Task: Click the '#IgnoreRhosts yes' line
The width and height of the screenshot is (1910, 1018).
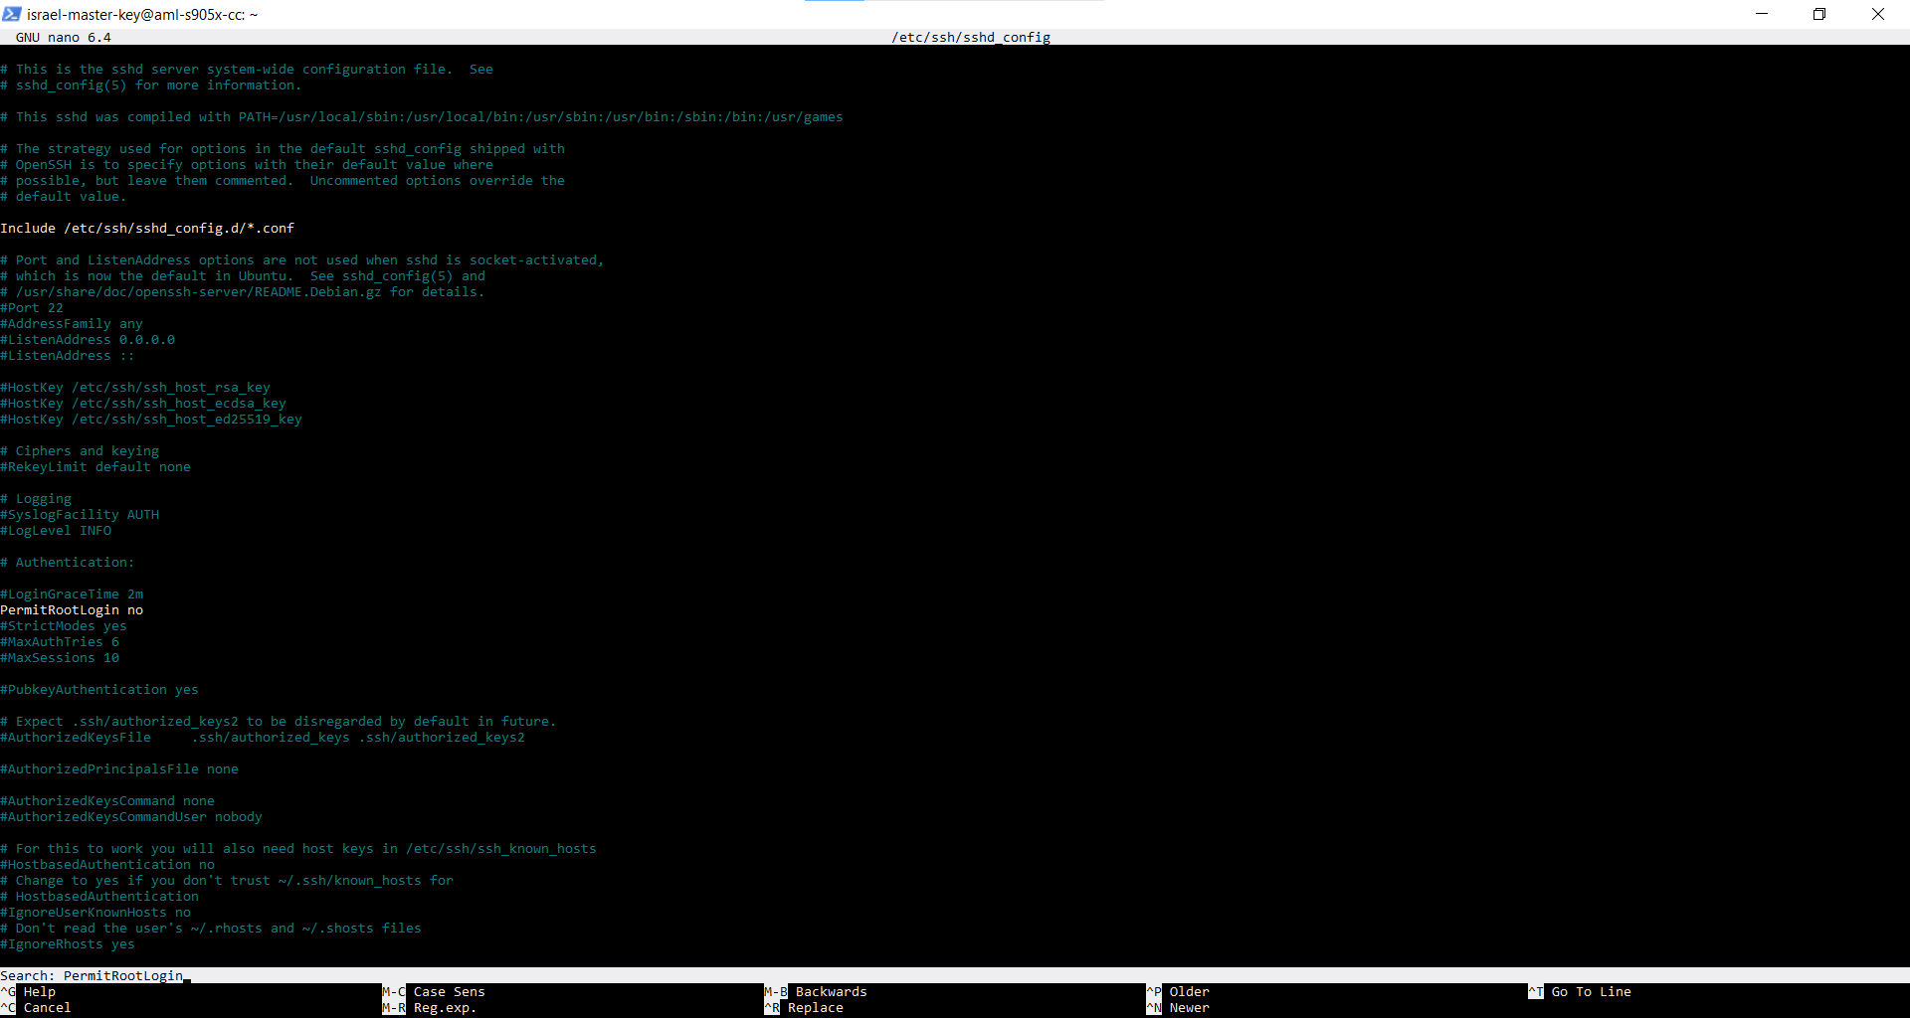Action: point(68,943)
